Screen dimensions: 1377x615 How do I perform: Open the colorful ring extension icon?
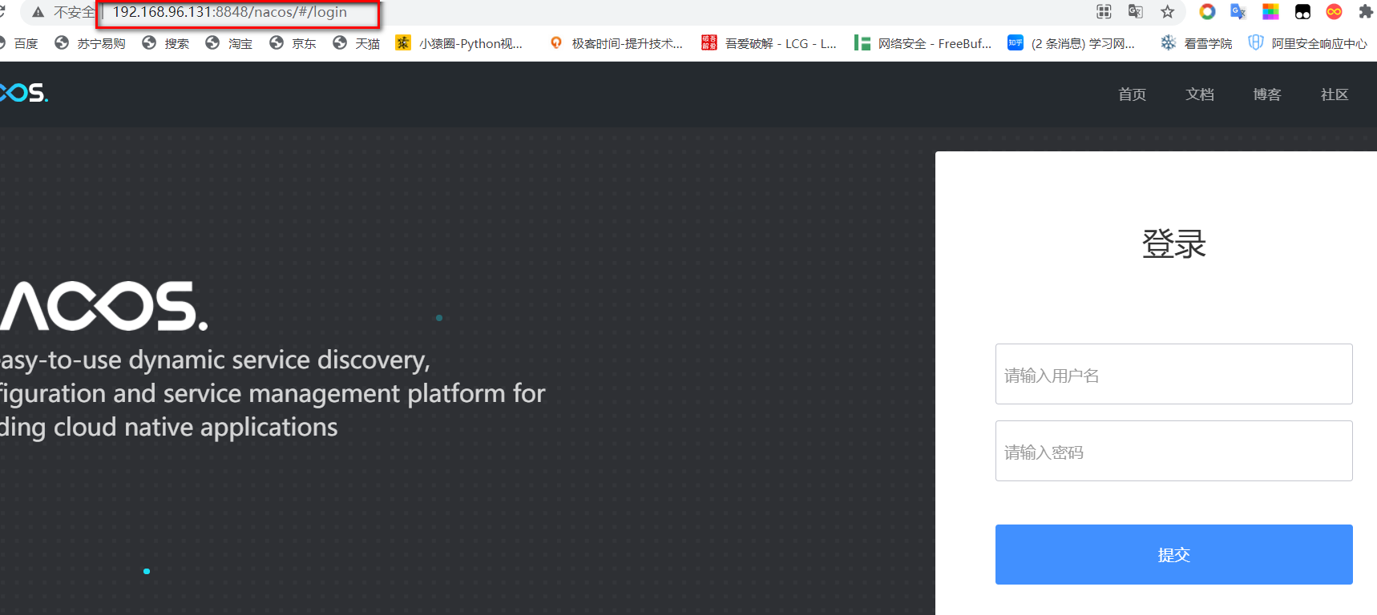[1207, 11]
